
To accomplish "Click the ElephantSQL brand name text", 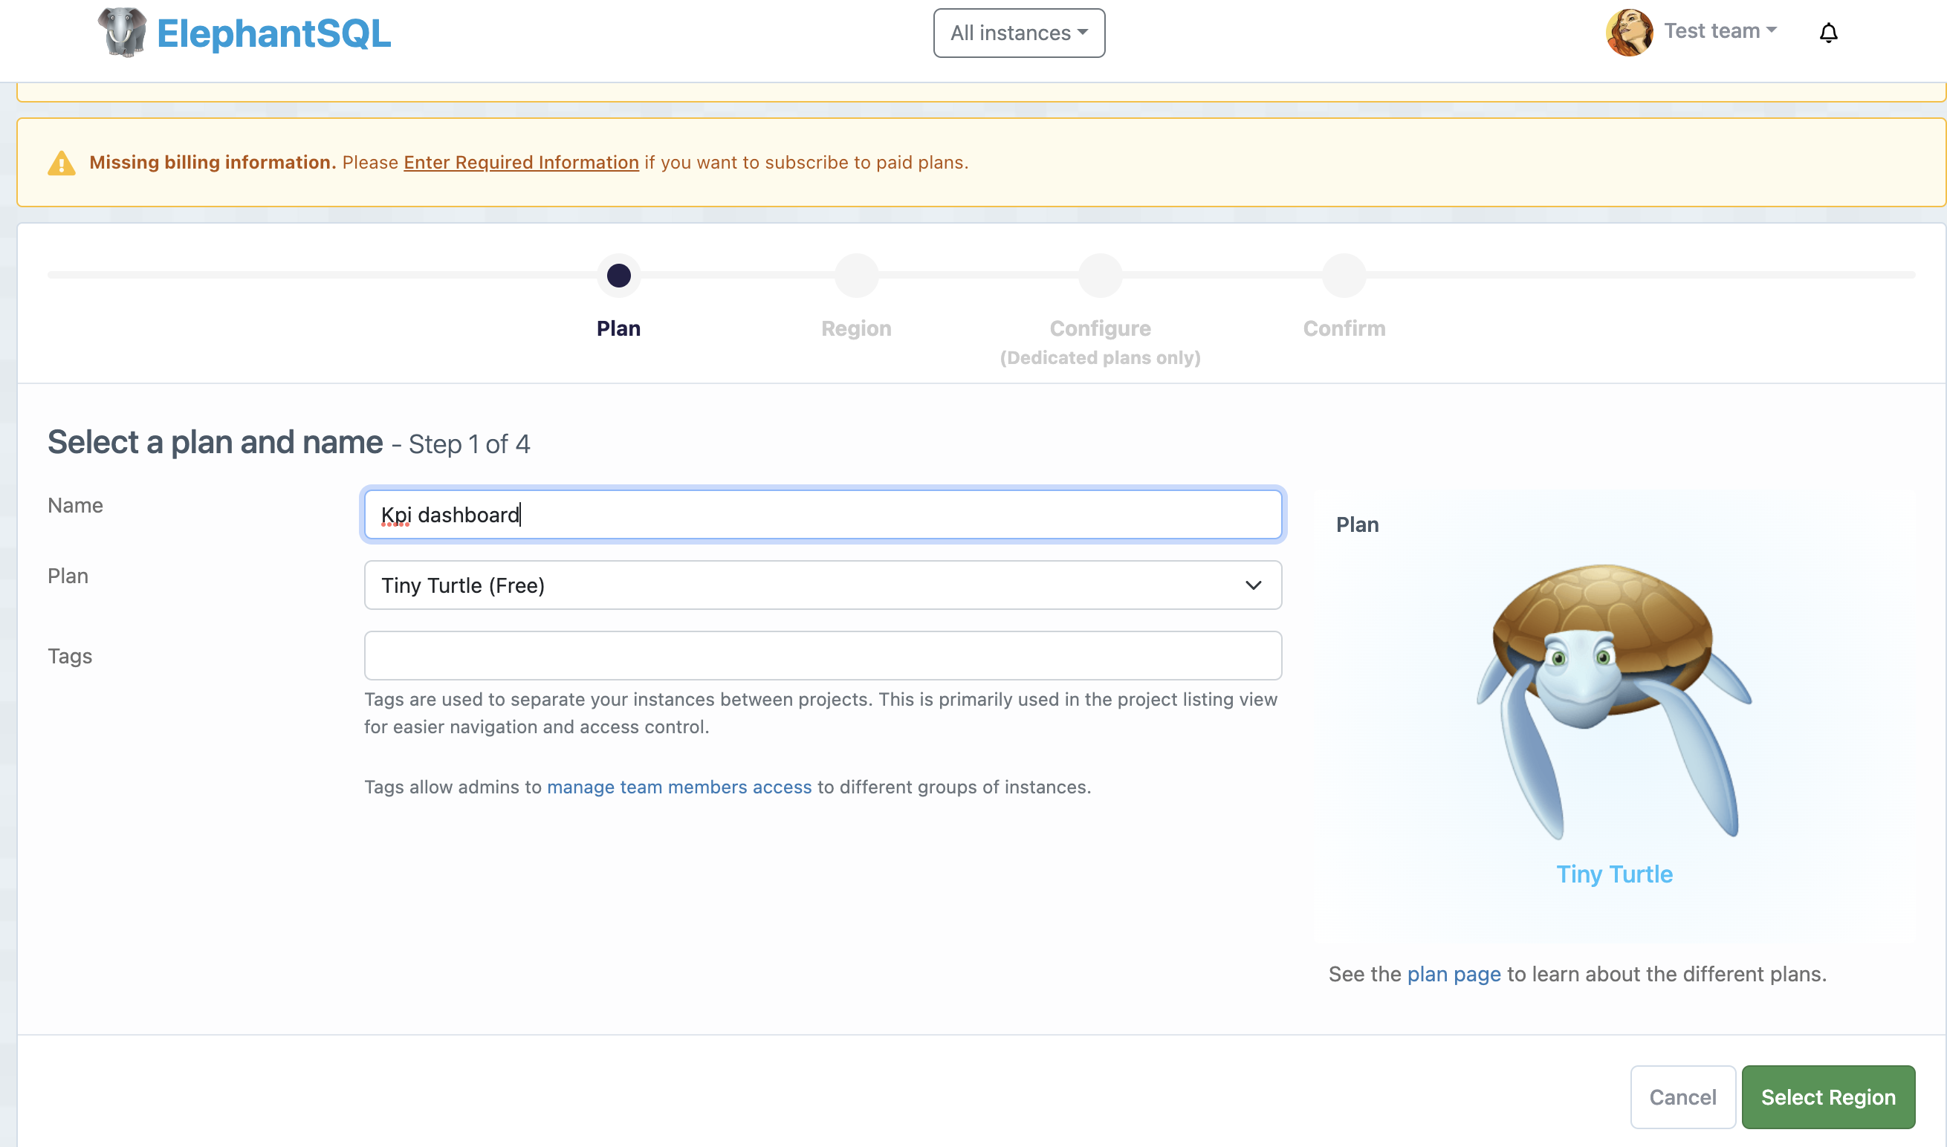I will pos(273,33).
